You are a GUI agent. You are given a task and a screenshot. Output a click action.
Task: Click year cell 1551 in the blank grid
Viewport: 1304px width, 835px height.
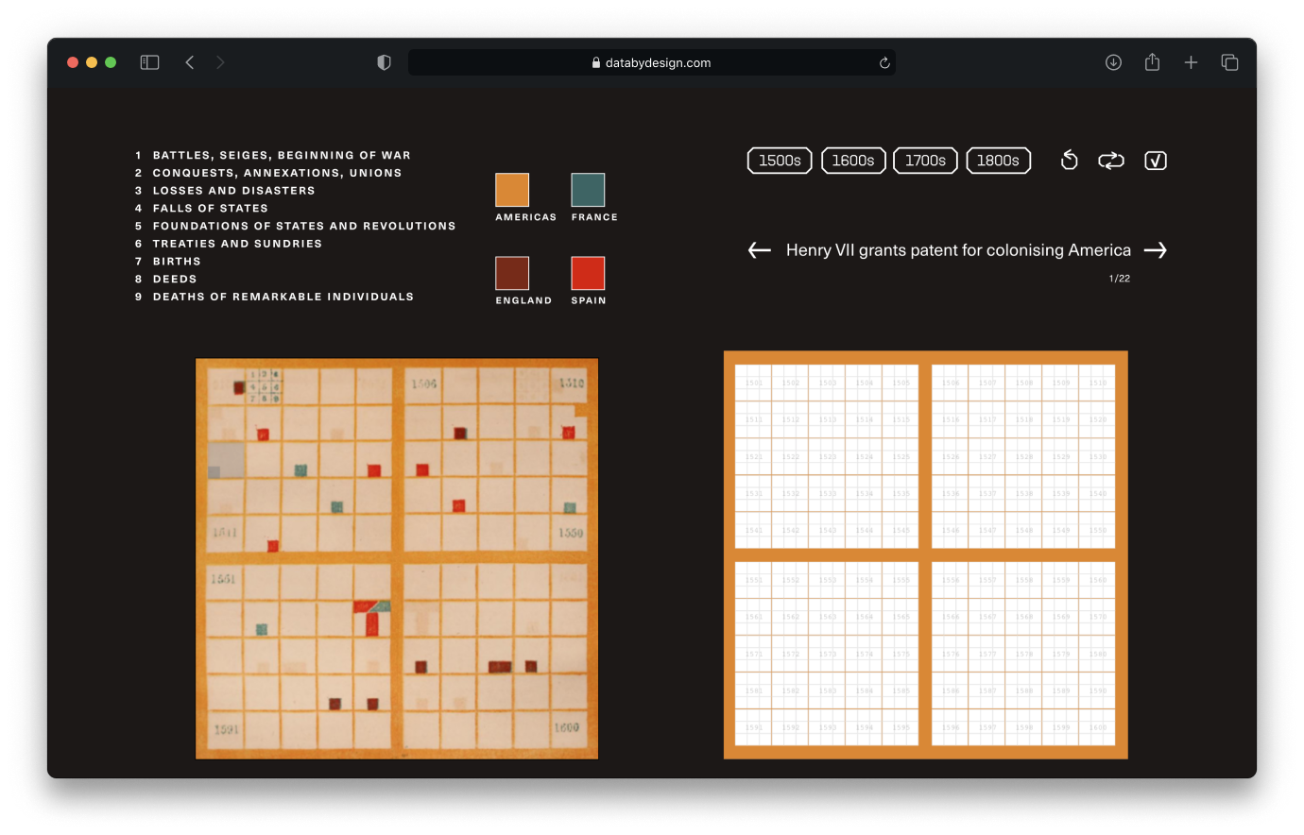pyautogui.click(x=753, y=580)
